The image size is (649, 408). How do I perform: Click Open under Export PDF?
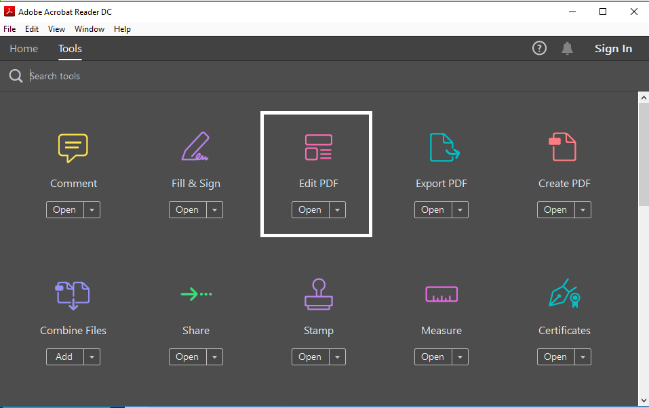click(x=433, y=210)
